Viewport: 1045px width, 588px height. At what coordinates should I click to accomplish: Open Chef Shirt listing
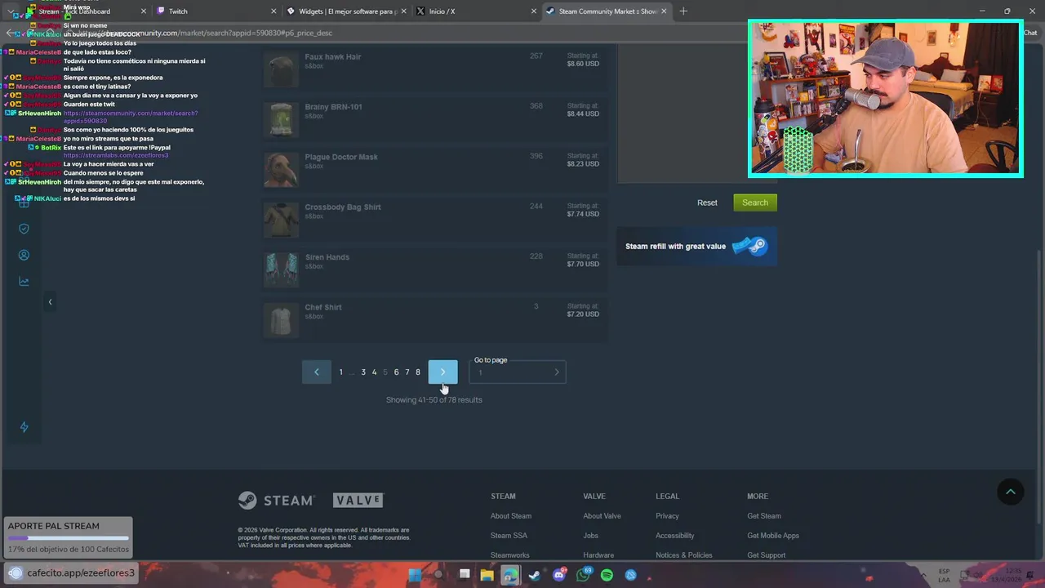435,318
